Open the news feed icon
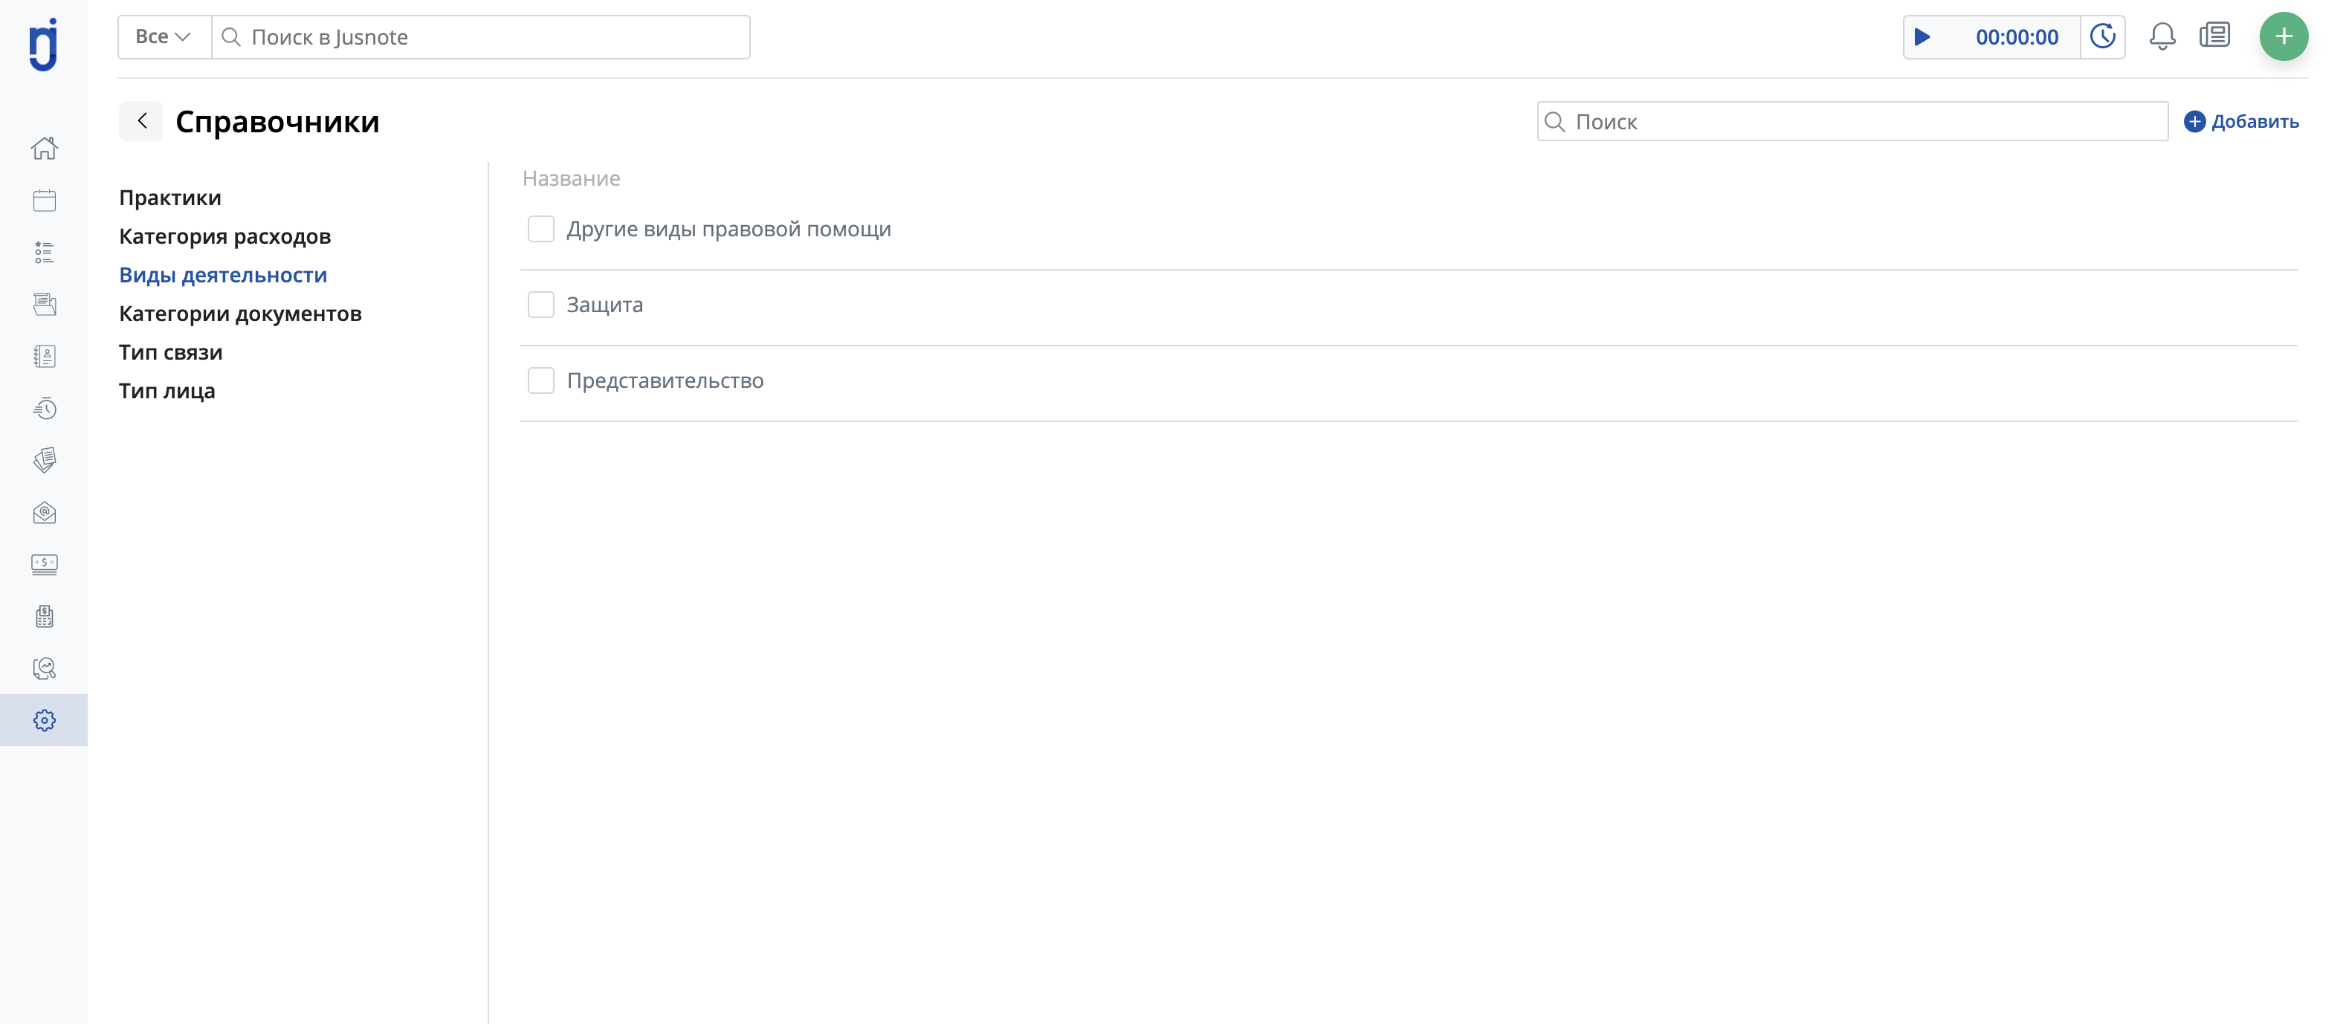Image resolution: width=2343 pixels, height=1024 pixels. click(2214, 36)
